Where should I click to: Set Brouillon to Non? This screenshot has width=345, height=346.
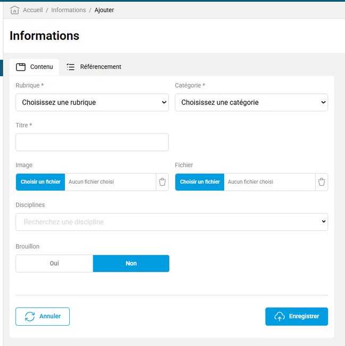click(131, 263)
